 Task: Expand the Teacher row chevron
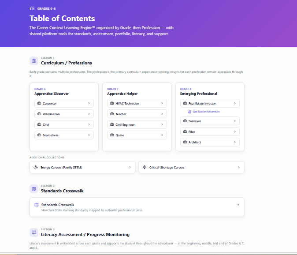click(x=162, y=114)
